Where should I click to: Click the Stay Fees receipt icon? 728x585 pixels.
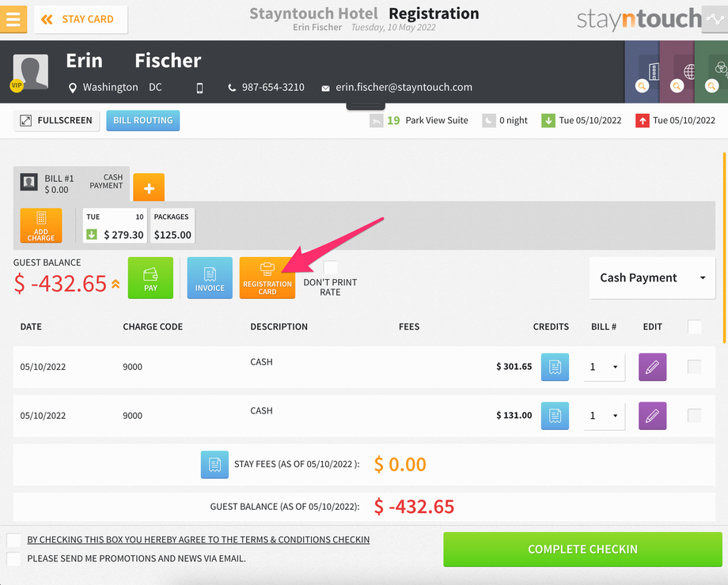point(214,464)
